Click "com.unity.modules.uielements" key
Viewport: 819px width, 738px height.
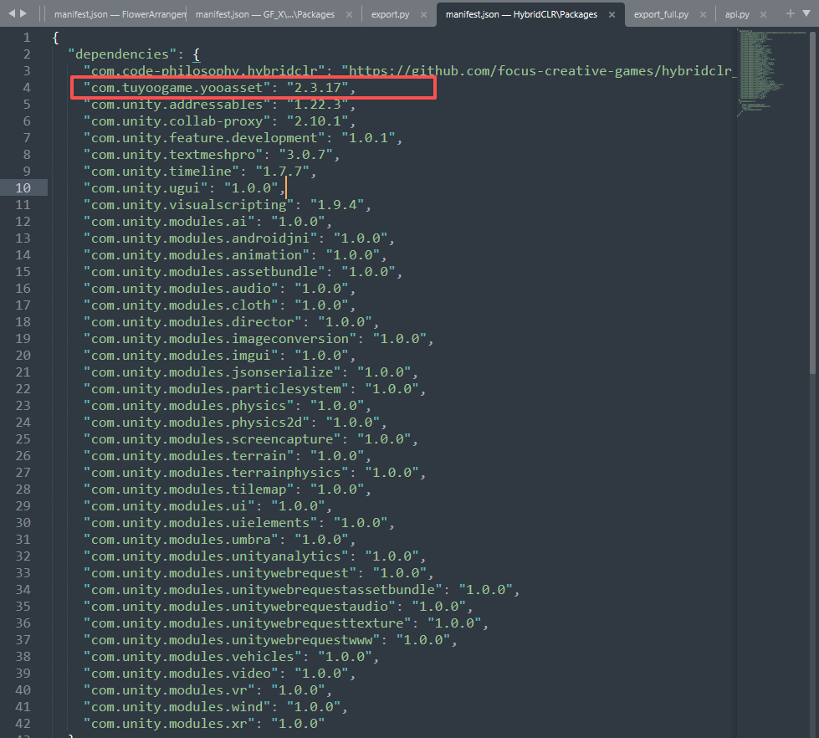pyautogui.click(x=201, y=522)
